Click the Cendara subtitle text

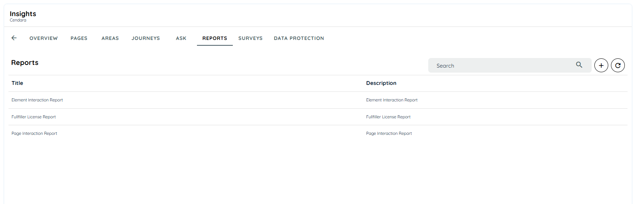(x=18, y=20)
